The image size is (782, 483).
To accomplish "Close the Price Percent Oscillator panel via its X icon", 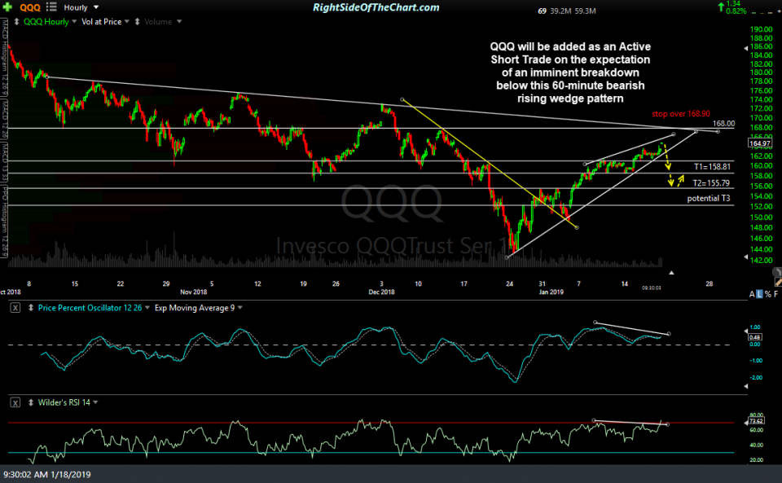I will point(14,308).
